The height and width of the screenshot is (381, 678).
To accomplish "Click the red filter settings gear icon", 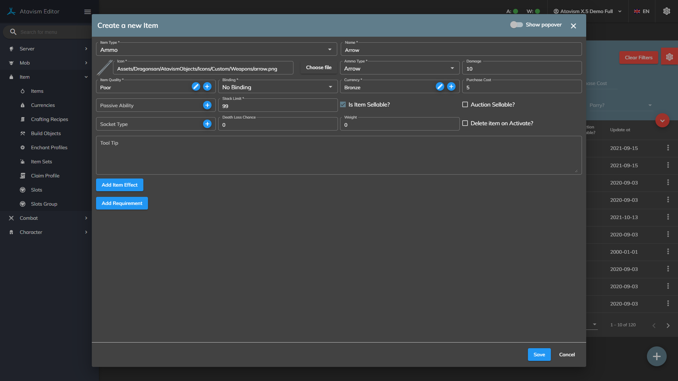I will point(669,57).
